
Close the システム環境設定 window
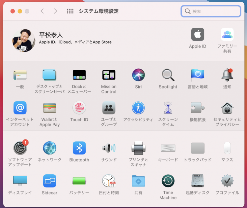[13, 11]
